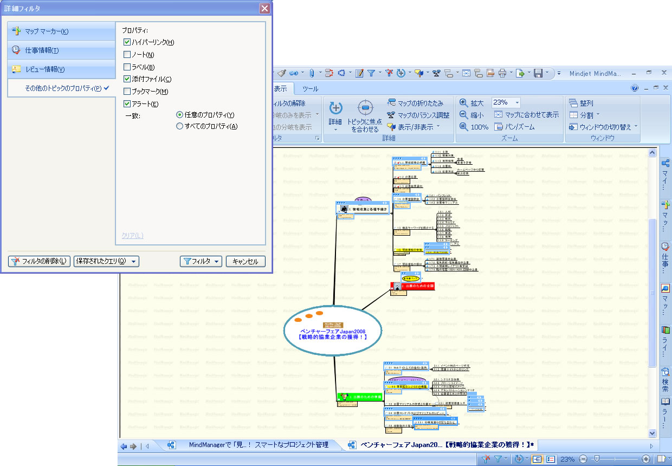Image resolution: width=672 pixels, height=466 pixels.
Task: Select すべてのプロパティ(A) radio button
Action: pos(179,126)
